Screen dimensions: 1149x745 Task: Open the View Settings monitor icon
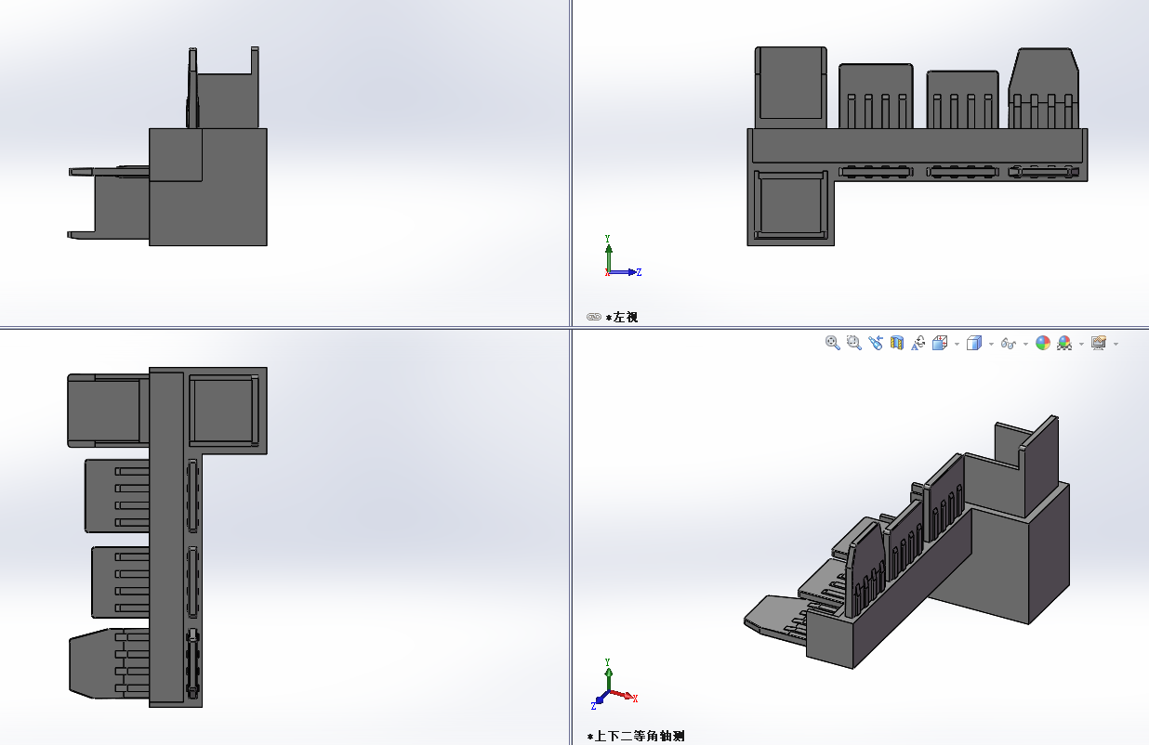pyautogui.click(x=1099, y=343)
